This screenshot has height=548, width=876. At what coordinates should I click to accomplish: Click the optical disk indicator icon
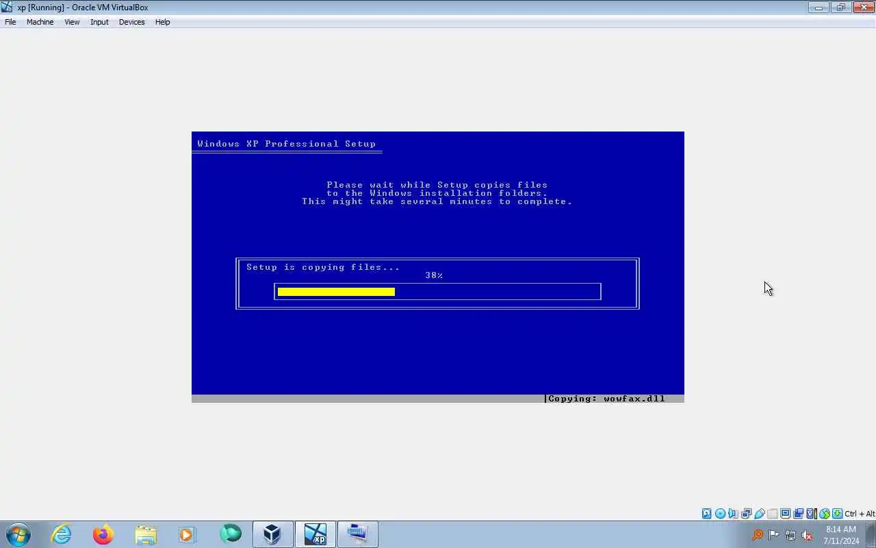(x=720, y=514)
